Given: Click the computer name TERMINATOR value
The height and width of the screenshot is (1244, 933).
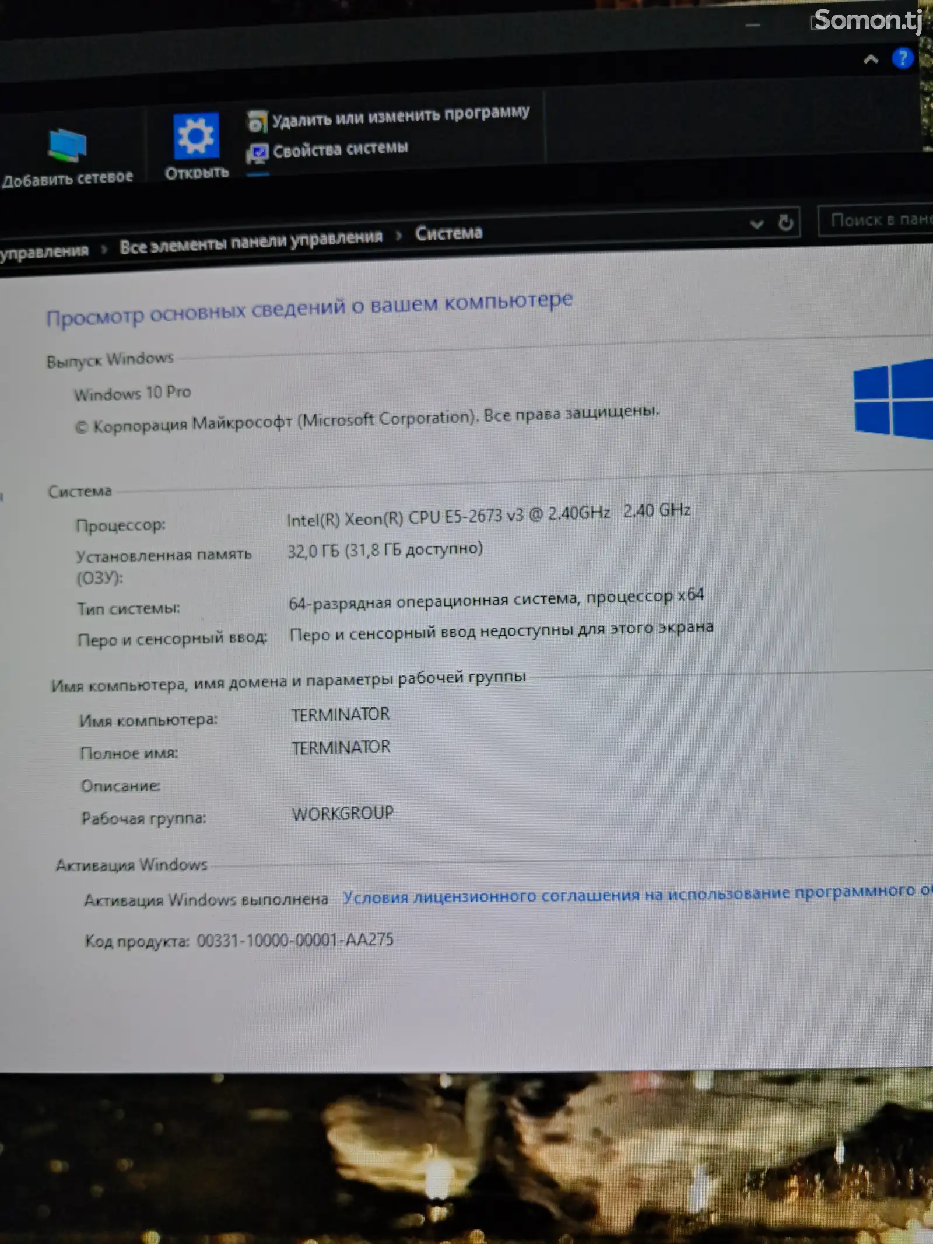Looking at the screenshot, I should point(341,714).
